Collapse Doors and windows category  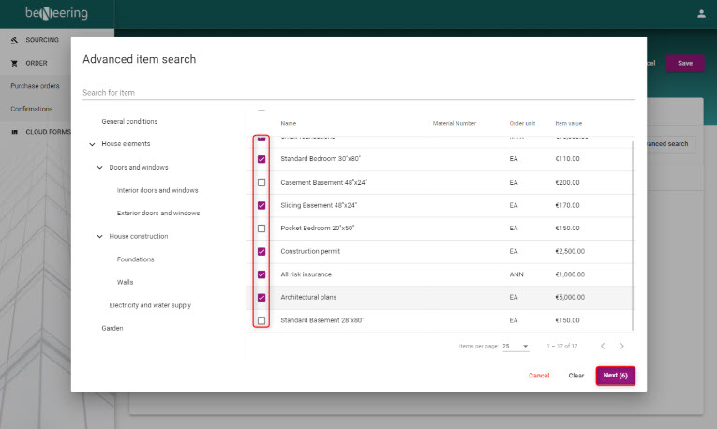click(100, 168)
